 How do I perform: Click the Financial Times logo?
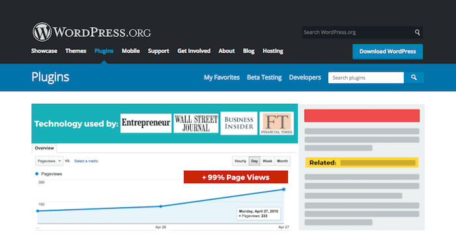(x=277, y=123)
